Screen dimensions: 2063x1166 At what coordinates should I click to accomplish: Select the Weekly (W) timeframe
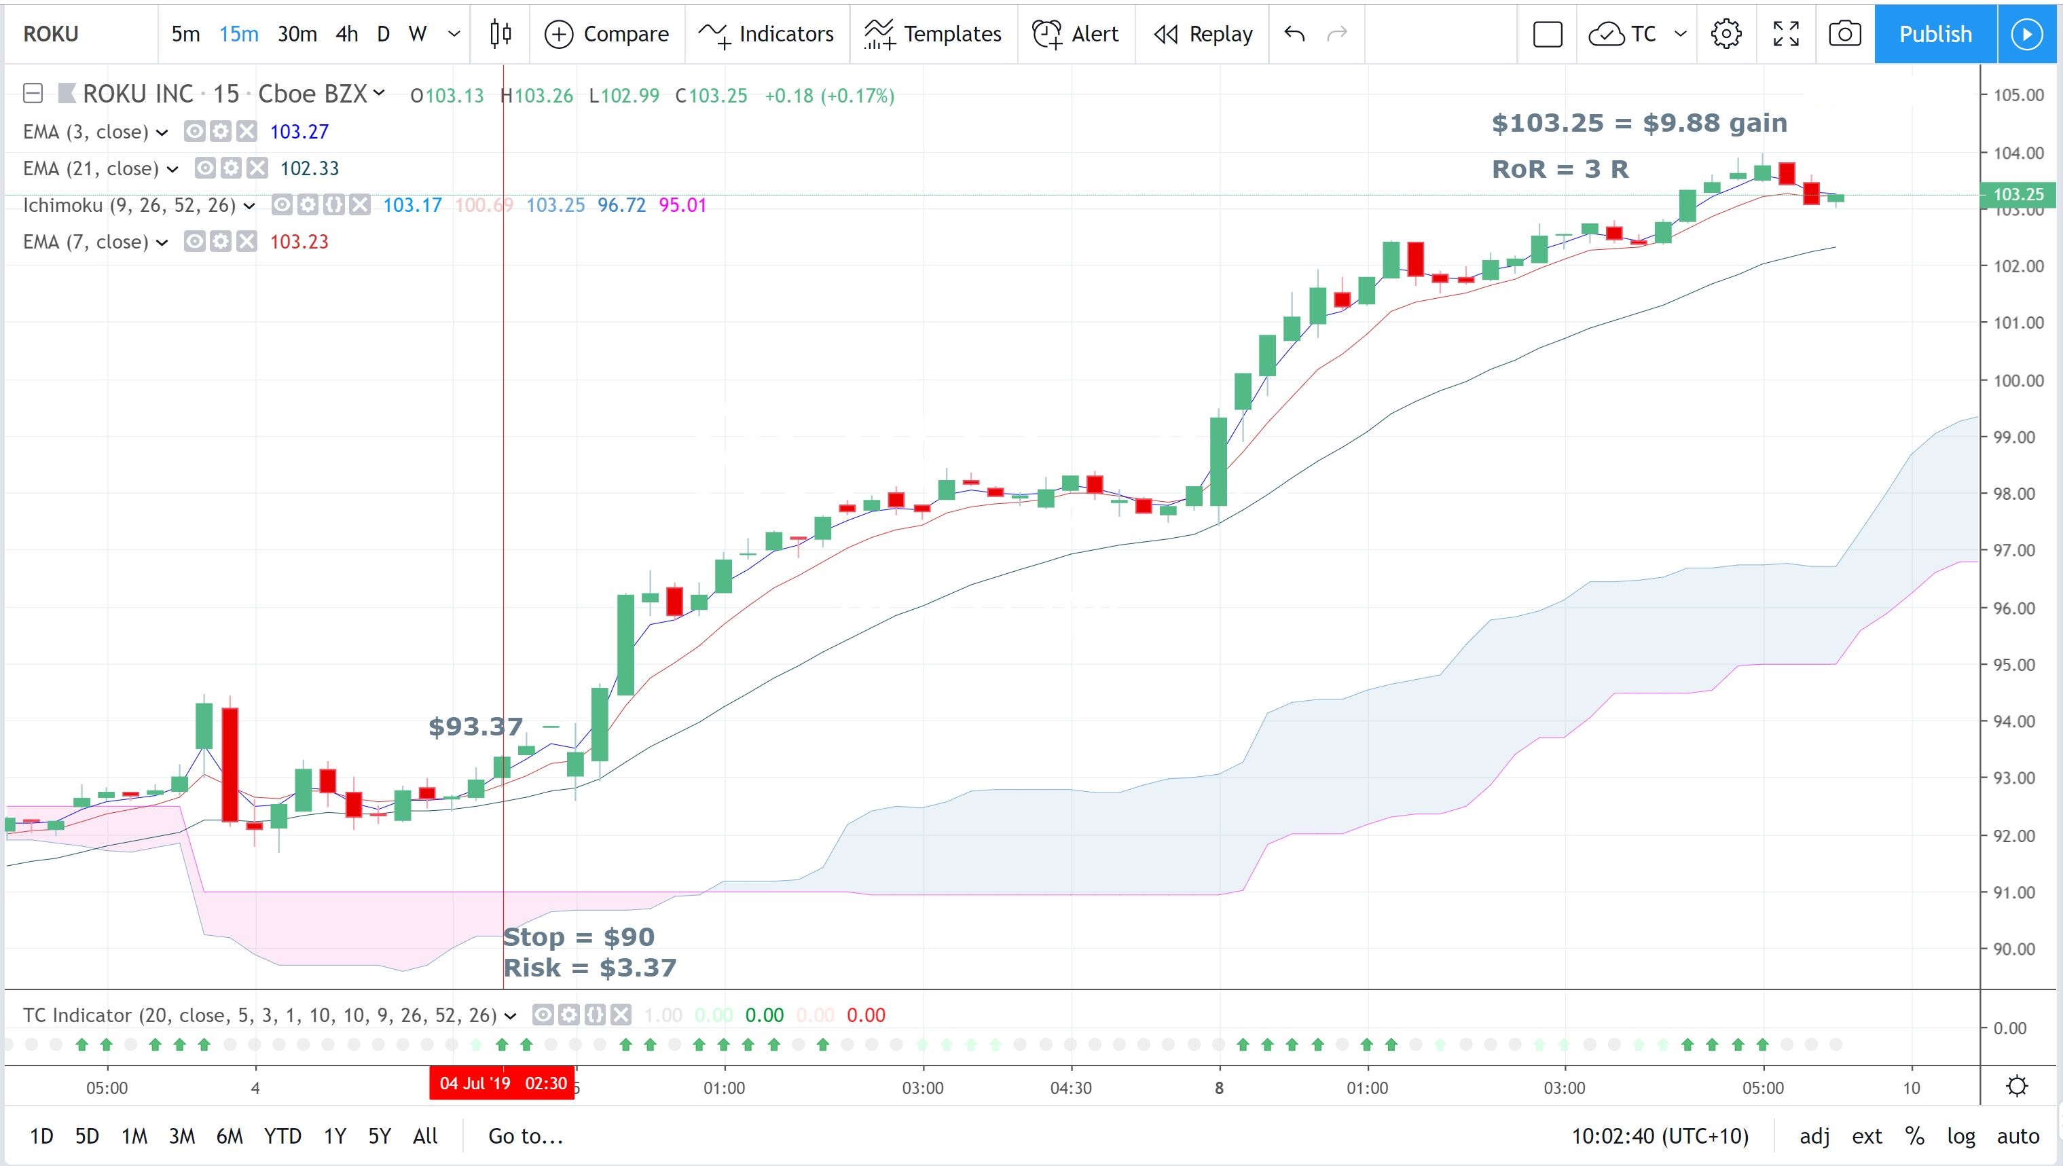click(x=417, y=34)
